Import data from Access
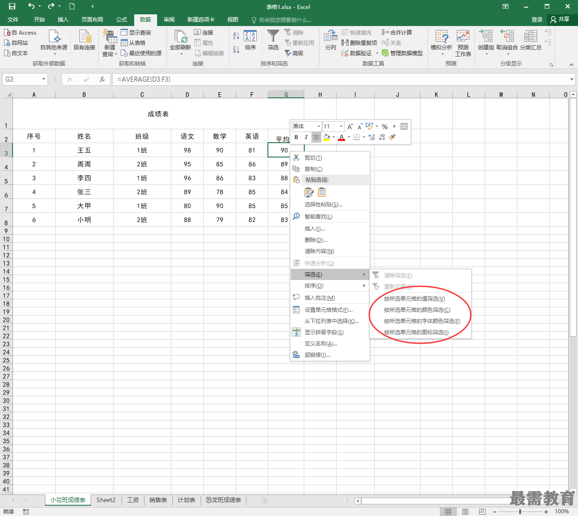This screenshot has width=578, height=516. coord(20,33)
